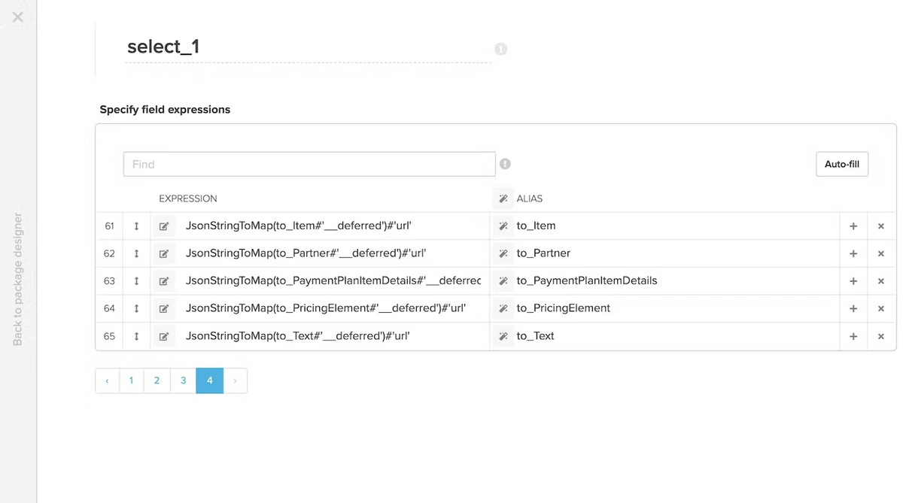
Task: Click the alias wand icon for to_PricingElement
Action: [x=503, y=309]
